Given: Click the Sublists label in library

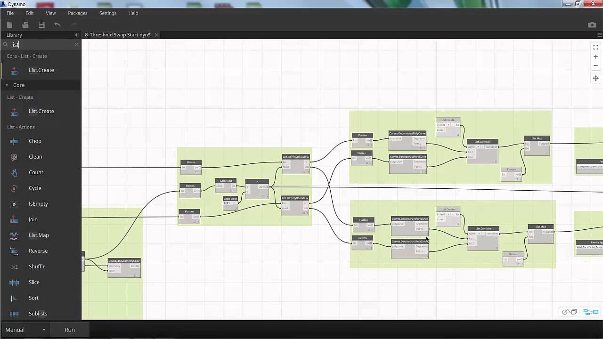Looking at the screenshot, I should click(x=38, y=314).
